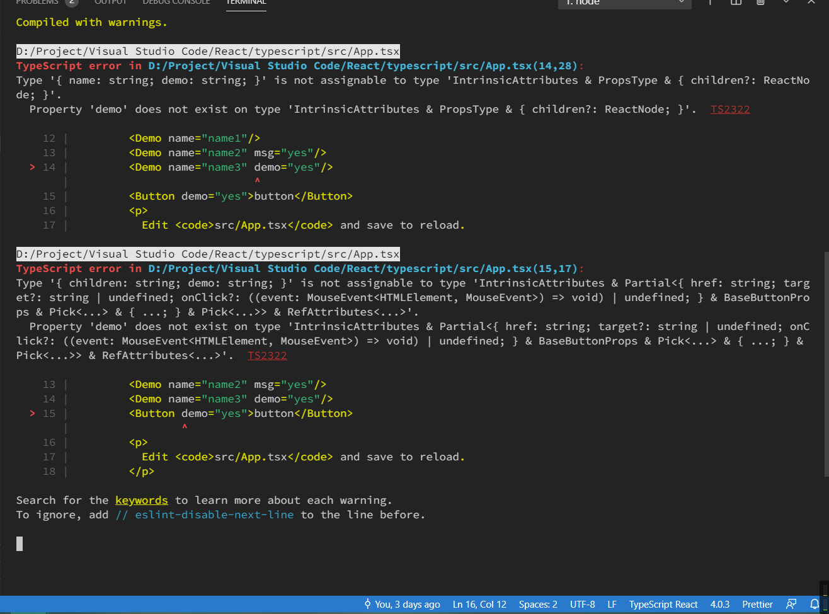This screenshot has width=829, height=614.
Task: Maximize the panel using the chevron icon
Action: [786, 3]
